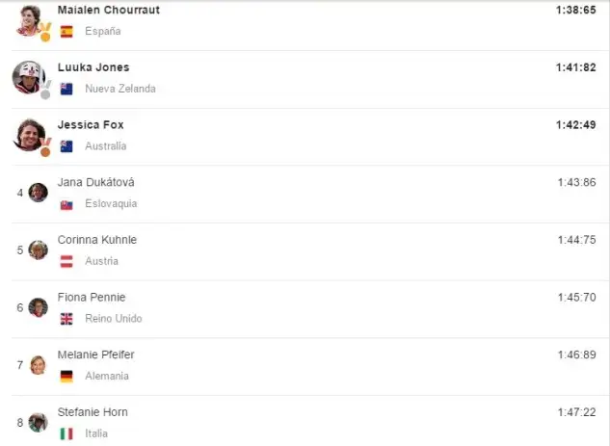The image size is (610, 446).
Task: Click Maialen Chourraut's profile photo
Action: pyautogui.click(x=28, y=18)
